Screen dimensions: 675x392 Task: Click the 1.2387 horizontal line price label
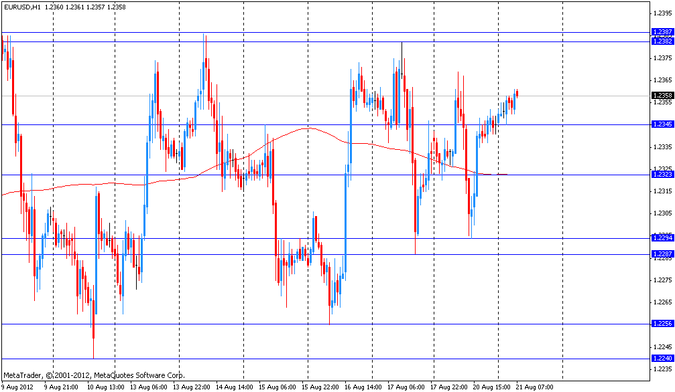[662, 31]
